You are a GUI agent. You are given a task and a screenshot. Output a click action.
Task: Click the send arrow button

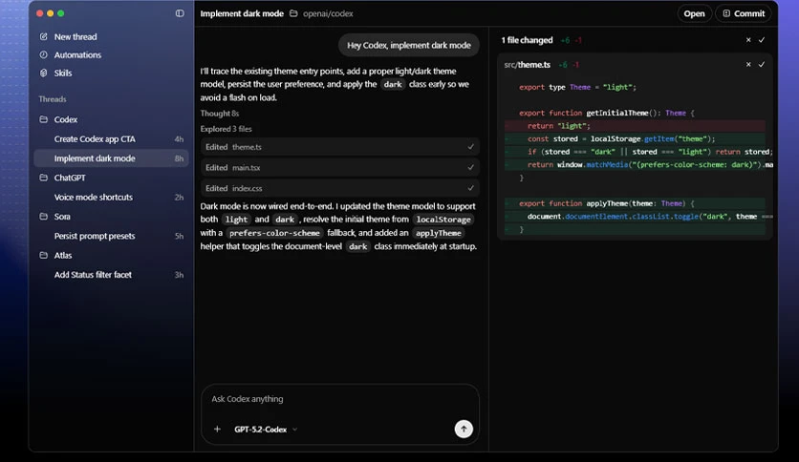464,429
